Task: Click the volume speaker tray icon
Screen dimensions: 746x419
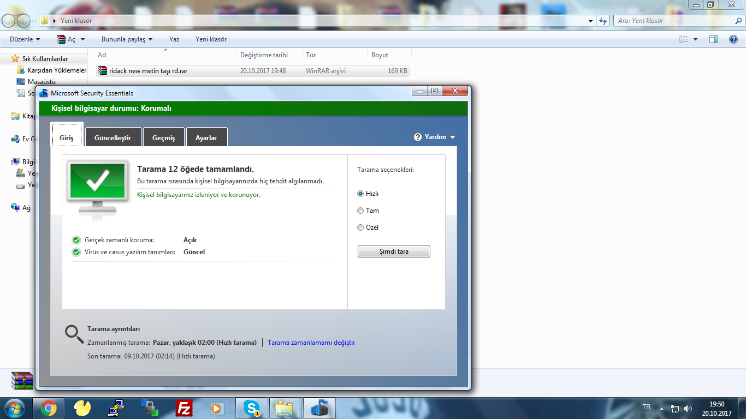Action: 688,408
